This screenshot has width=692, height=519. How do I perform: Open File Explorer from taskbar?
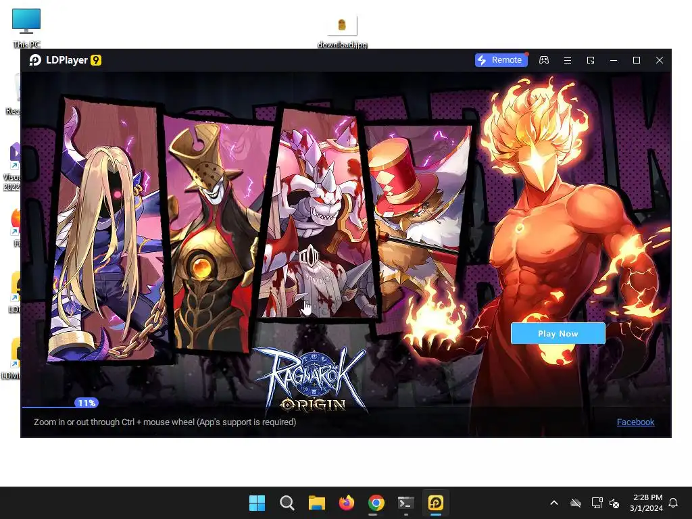pos(316,503)
